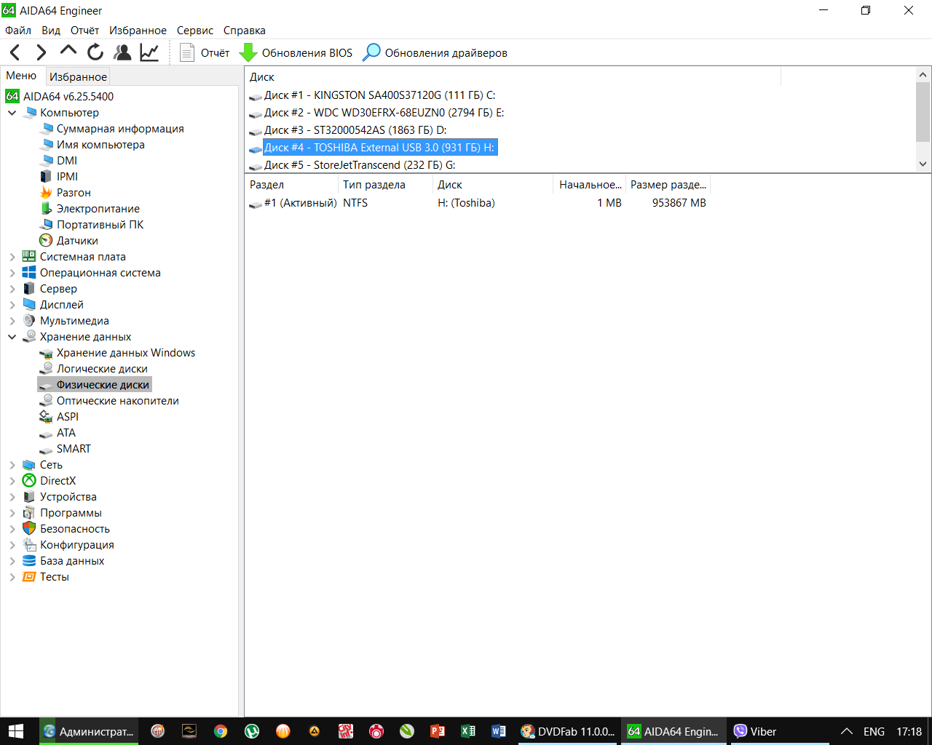Expand the Сервер tree node

[x=12, y=289]
